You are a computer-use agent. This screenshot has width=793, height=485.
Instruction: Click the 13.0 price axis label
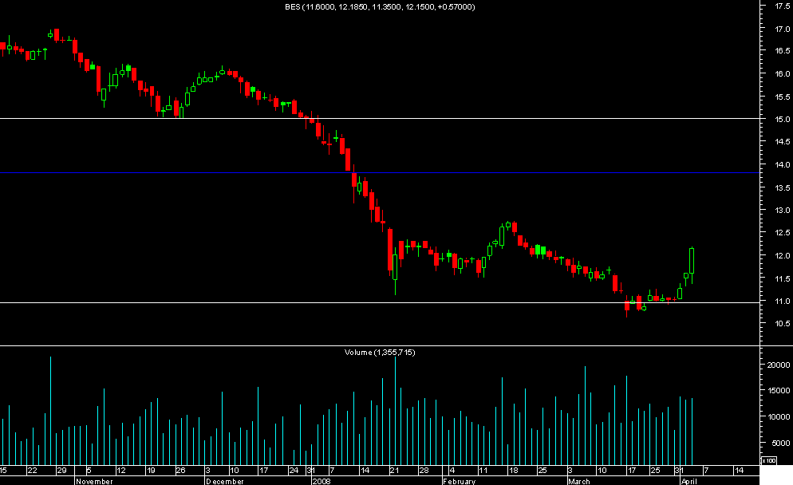[783, 211]
